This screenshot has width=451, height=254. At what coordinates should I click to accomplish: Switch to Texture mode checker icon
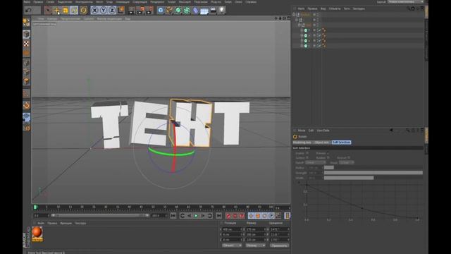coord(26,44)
